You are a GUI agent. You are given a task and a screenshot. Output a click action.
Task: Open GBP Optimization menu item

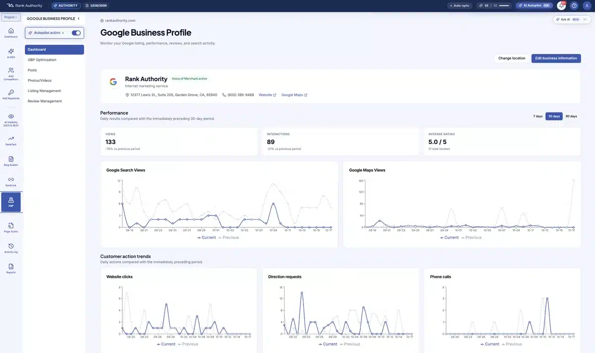tap(55, 60)
